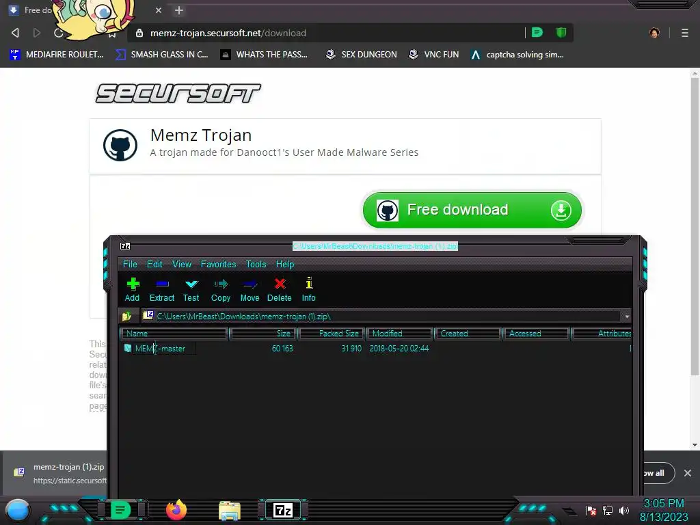700x525 pixels.
Task: Close the Free download browser tab
Action: tap(159, 10)
